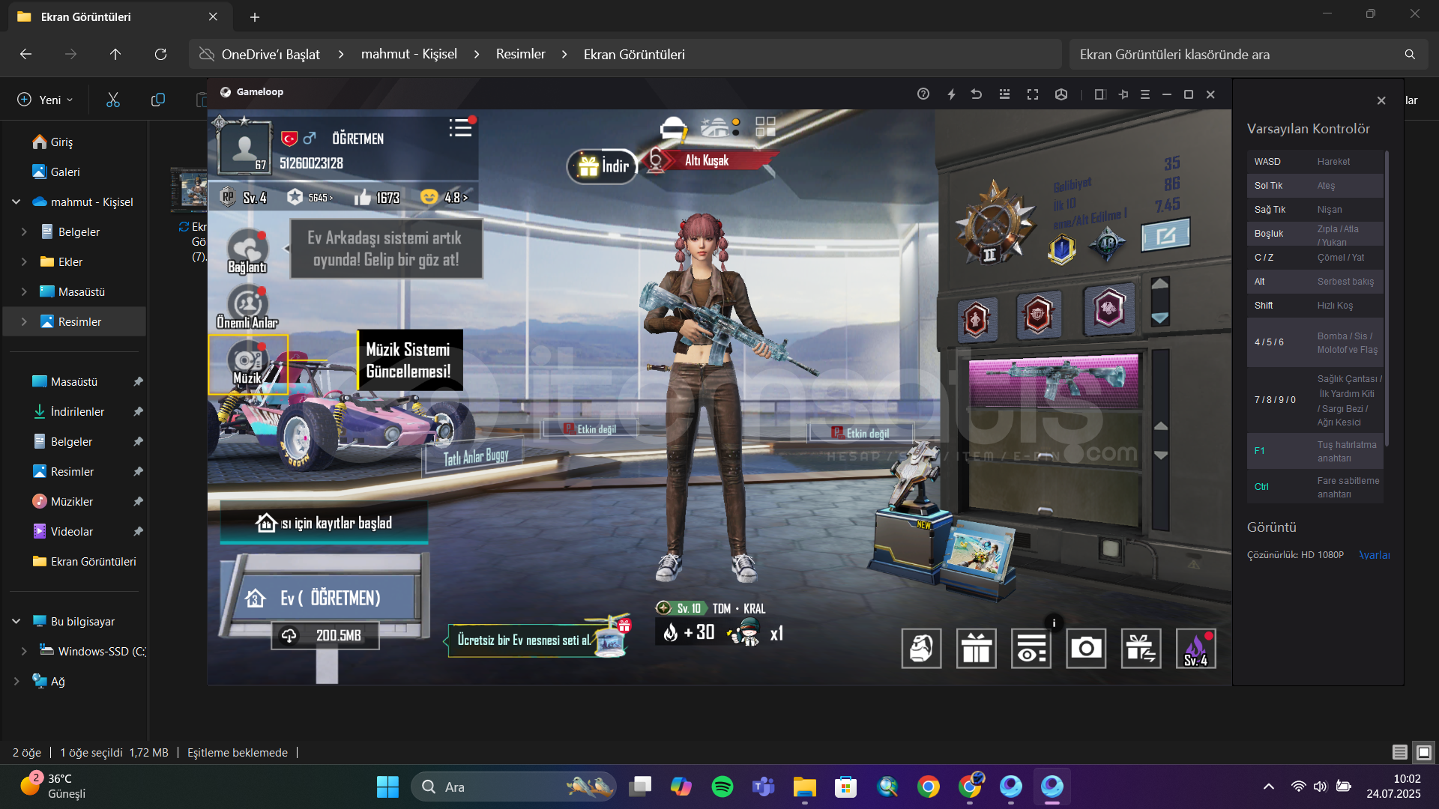Open the Müzik system icon
Image resolution: width=1439 pixels, height=809 pixels.
tap(248, 364)
